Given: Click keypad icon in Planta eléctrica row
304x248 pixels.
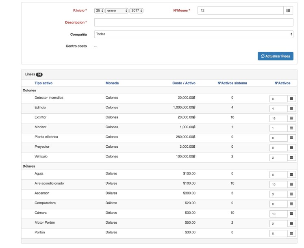Looking at the screenshot, I should tap(292, 138).
